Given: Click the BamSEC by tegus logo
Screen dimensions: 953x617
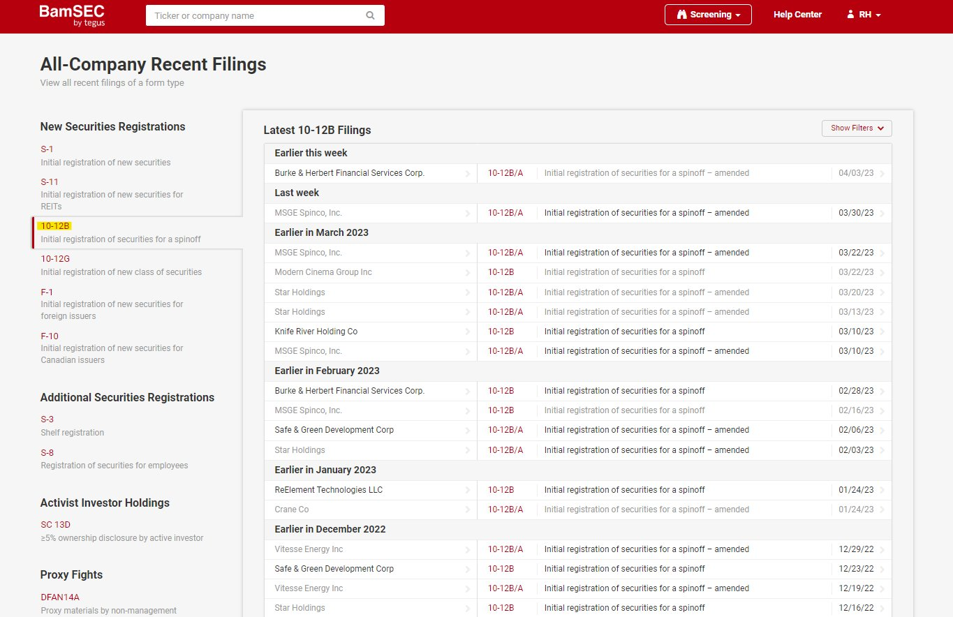Looking at the screenshot, I should click(x=72, y=15).
